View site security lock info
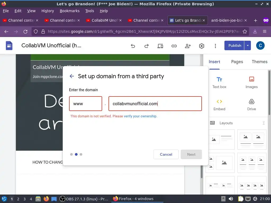The height and width of the screenshot is (203, 271). (43, 31)
